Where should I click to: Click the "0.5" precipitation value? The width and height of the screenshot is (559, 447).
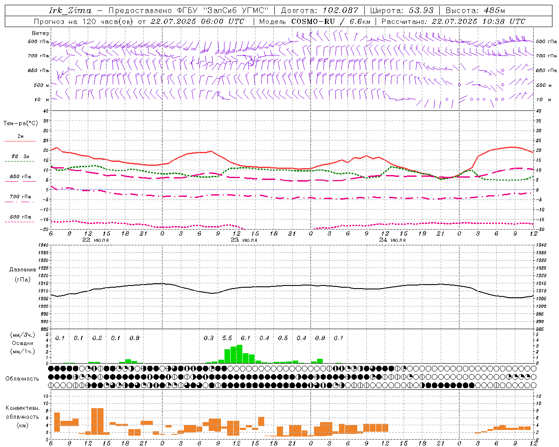pos(283,338)
